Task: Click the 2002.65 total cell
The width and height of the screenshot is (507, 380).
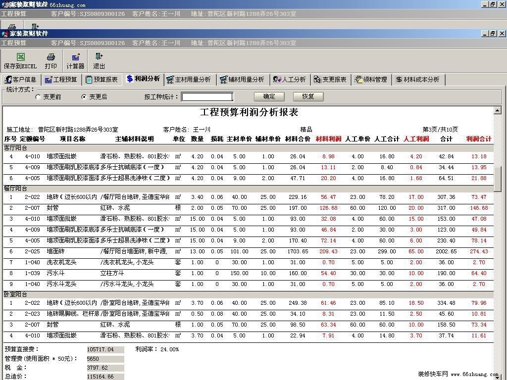Action: [x=446, y=251]
